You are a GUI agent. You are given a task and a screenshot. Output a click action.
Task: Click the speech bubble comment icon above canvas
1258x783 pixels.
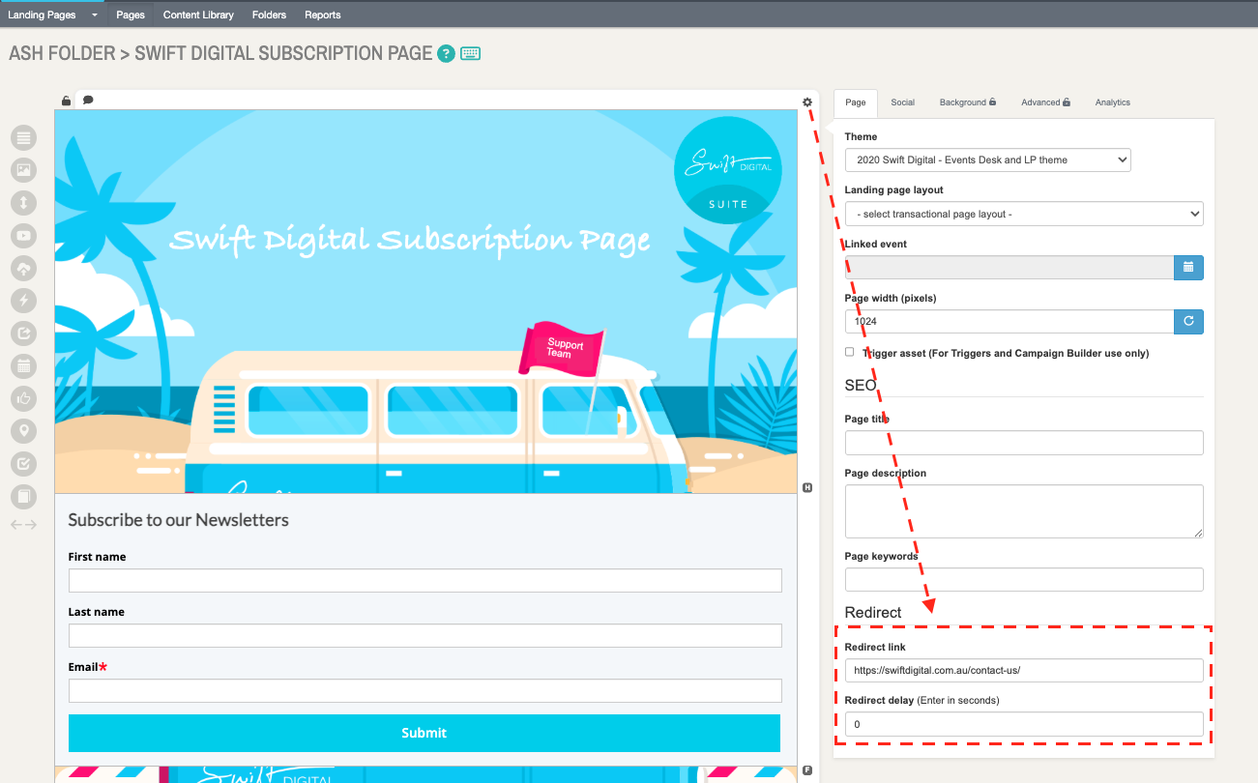(x=88, y=100)
